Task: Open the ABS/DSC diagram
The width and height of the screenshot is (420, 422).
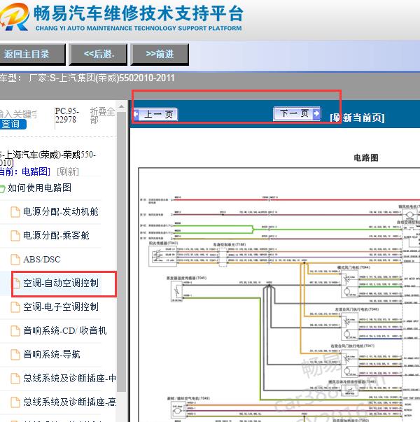Action: click(42, 259)
